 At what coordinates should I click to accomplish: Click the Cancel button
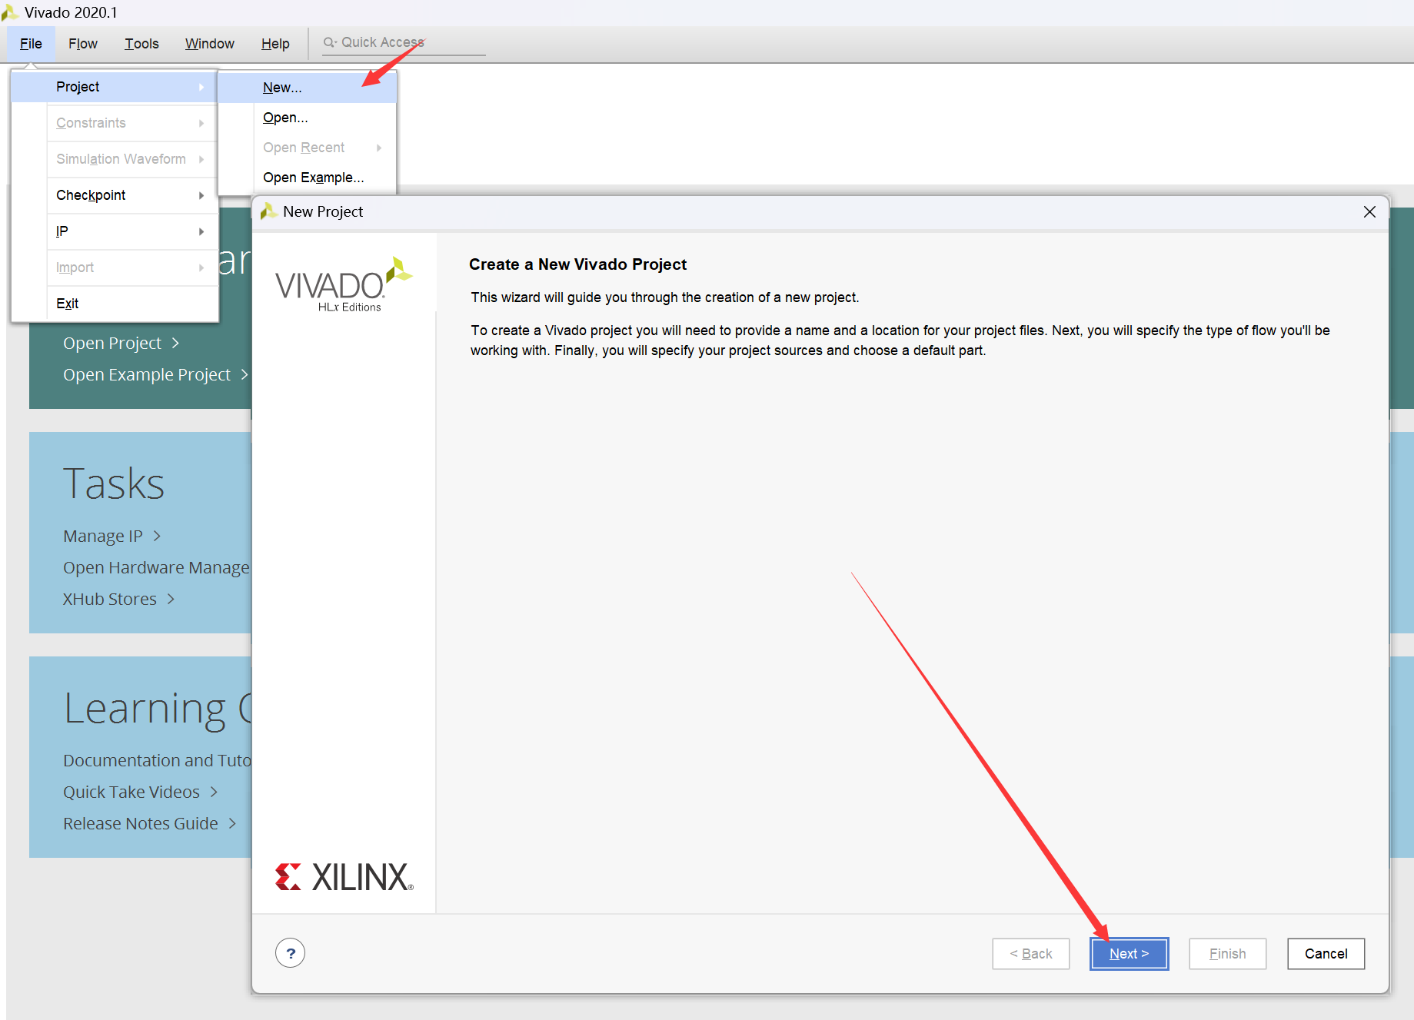coord(1325,954)
